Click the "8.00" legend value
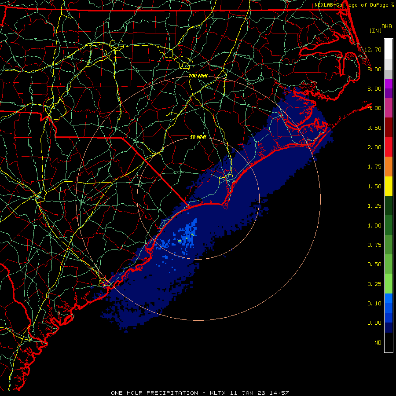The width and height of the screenshot is (396, 396). 374,69
